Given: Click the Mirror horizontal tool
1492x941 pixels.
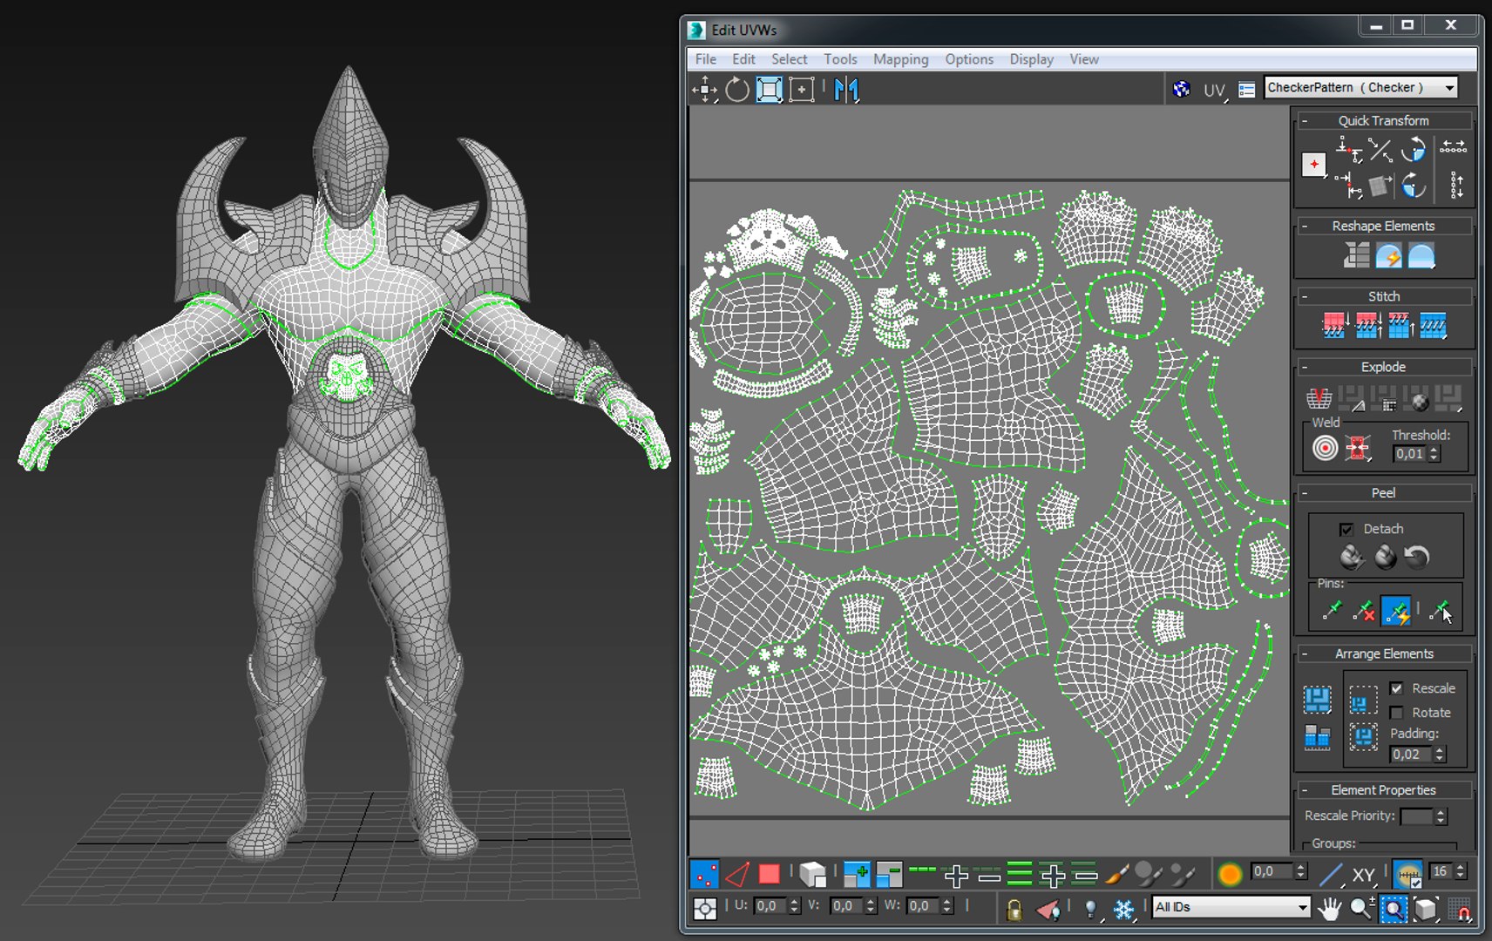Looking at the screenshot, I should click(846, 89).
